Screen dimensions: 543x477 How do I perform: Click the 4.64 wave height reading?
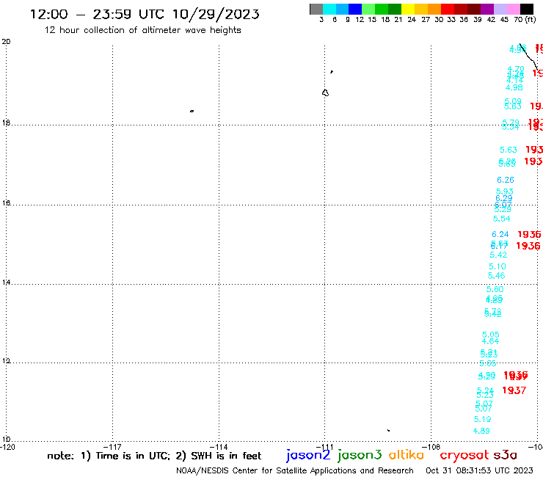coord(490,341)
